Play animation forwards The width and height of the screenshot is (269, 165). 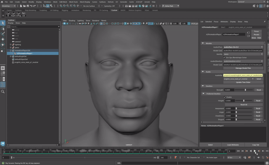click(x=255, y=151)
